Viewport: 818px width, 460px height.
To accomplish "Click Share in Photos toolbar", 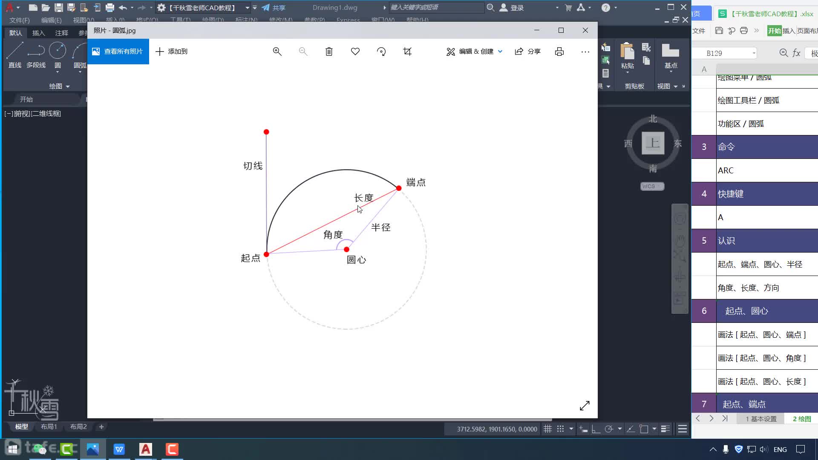I will (527, 52).
